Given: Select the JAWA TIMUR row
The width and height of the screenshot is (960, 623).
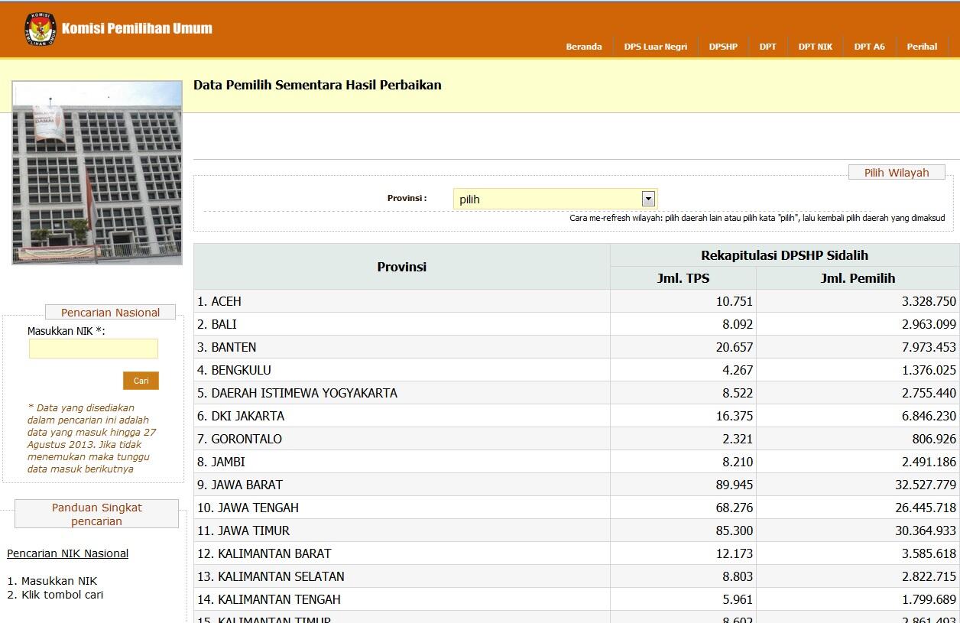Looking at the screenshot, I should click(576, 531).
